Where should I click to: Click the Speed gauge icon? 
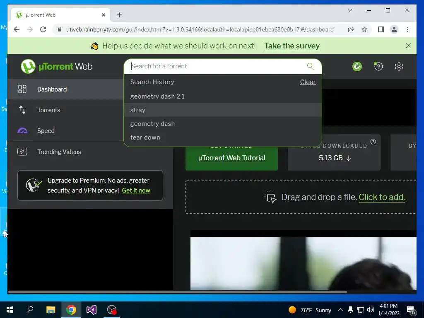(22, 131)
